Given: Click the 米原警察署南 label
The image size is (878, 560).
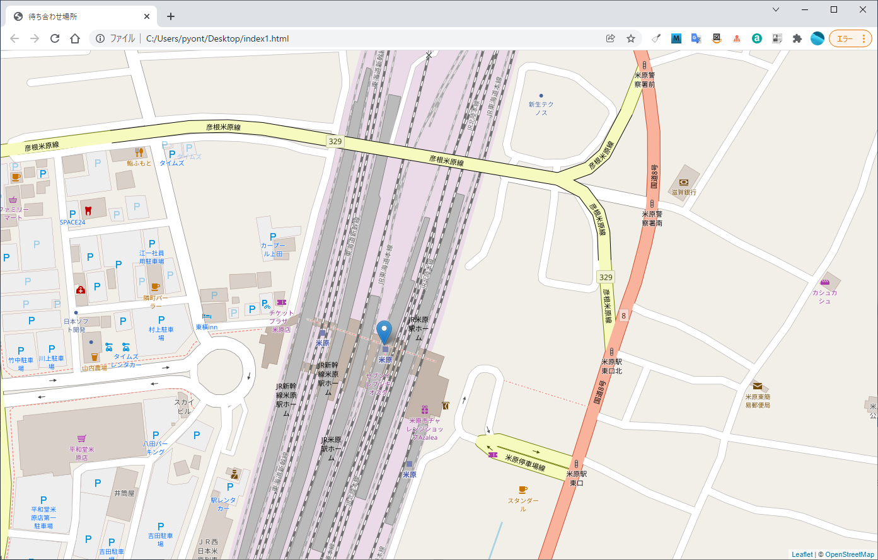Looking at the screenshot, I should click(652, 219).
